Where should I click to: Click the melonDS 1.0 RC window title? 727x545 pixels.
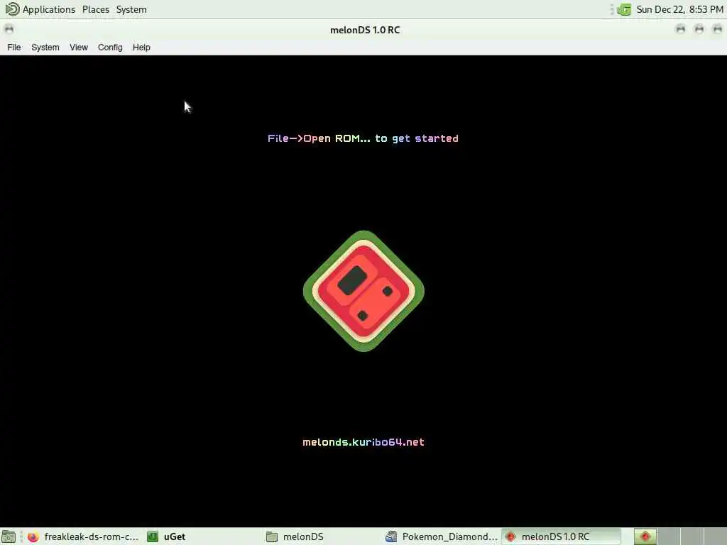(x=365, y=30)
